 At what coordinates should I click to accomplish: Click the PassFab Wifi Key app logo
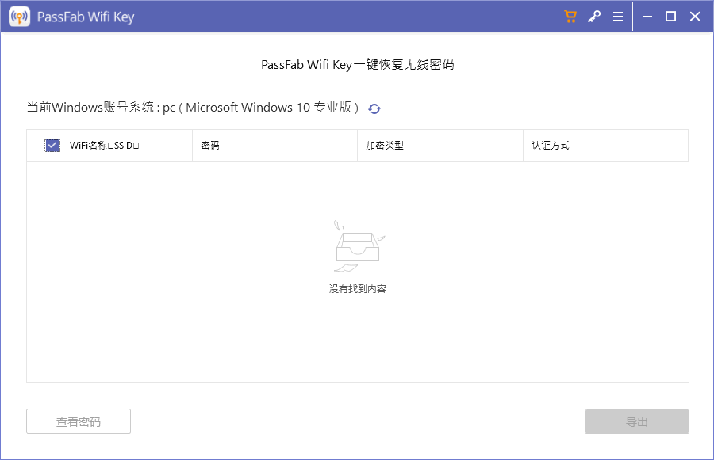pos(20,17)
